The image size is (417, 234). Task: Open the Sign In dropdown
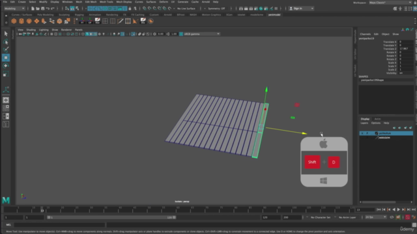tap(301, 8)
